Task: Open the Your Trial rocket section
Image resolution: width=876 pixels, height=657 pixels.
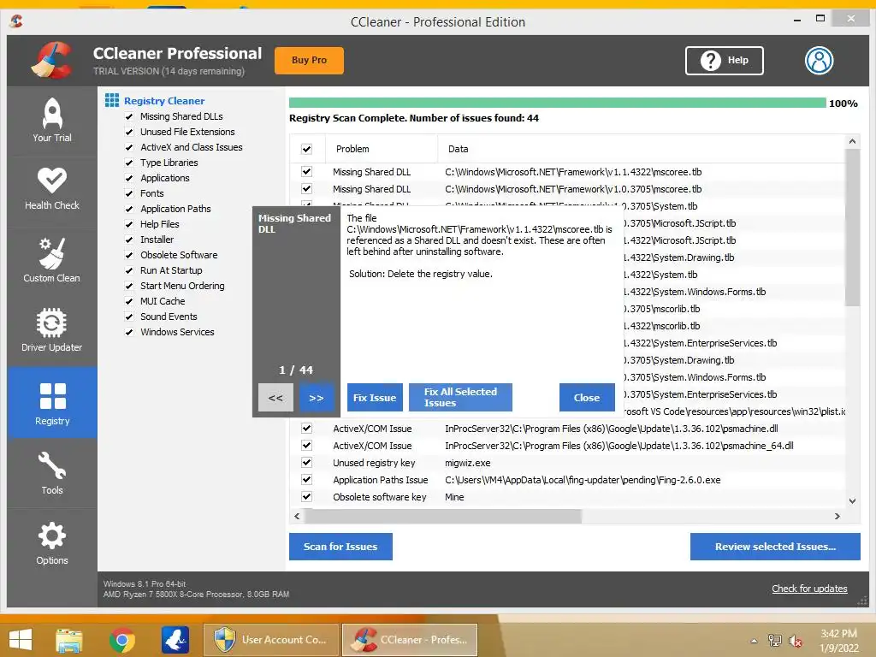Action: click(x=52, y=121)
